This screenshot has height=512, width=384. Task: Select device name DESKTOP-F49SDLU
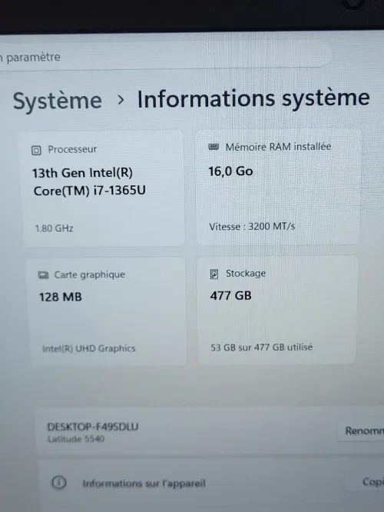(x=93, y=427)
